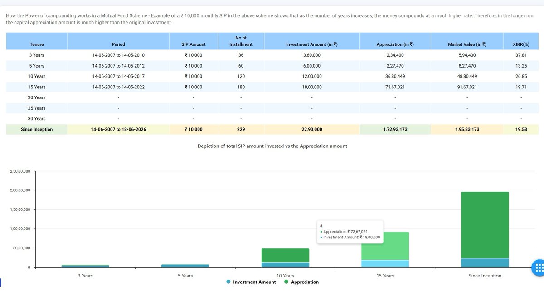Click the 3 Years x-axis label

click(85, 276)
